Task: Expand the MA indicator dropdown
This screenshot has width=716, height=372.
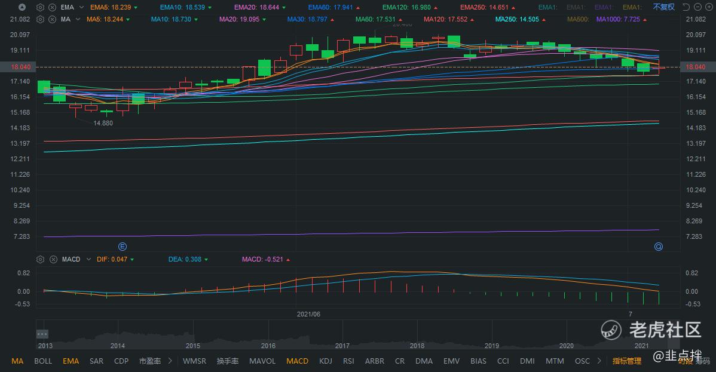Action: pos(78,19)
